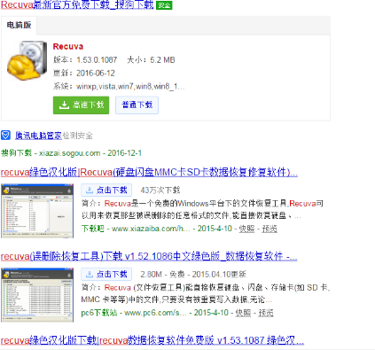
Task: Open 快照 for the xiazaiba result
Action: coord(246,229)
